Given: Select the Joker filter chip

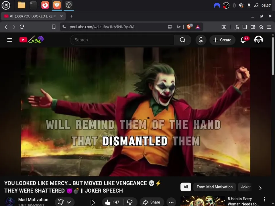Looking at the screenshot, I should click(x=246, y=187).
